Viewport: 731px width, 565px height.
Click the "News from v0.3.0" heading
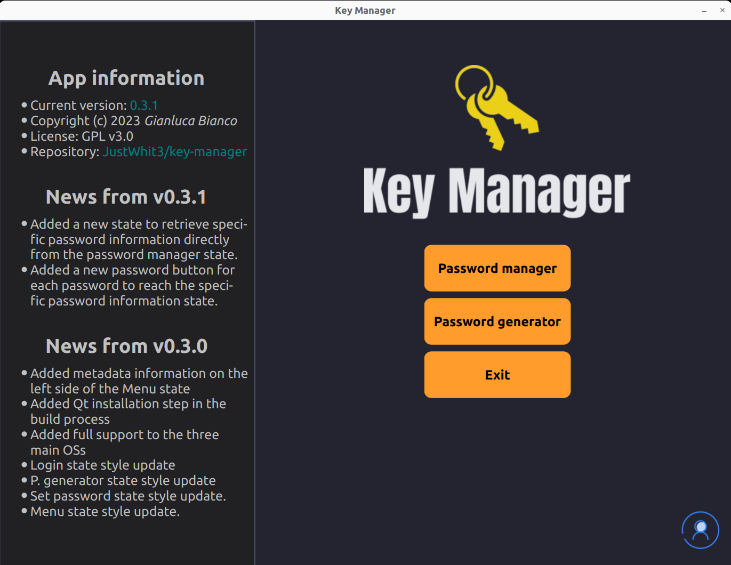pos(126,346)
